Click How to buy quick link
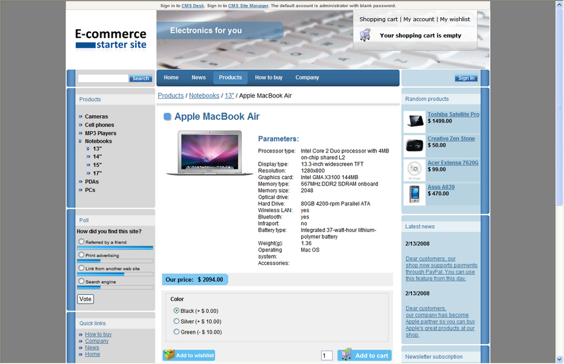Image resolution: width=564 pixels, height=364 pixels. coord(98,334)
